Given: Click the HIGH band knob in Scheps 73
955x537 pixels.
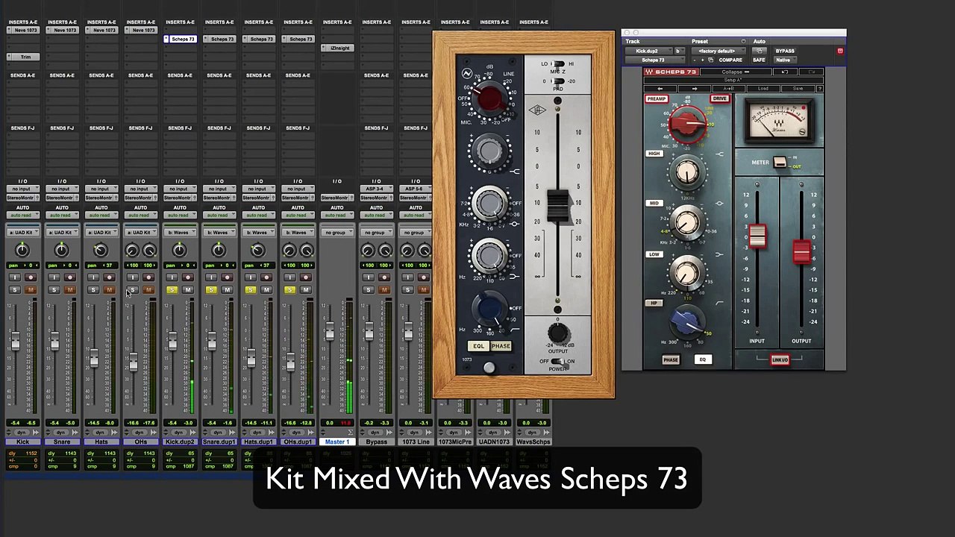Looking at the screenshot, I should [x=687, y=173].
